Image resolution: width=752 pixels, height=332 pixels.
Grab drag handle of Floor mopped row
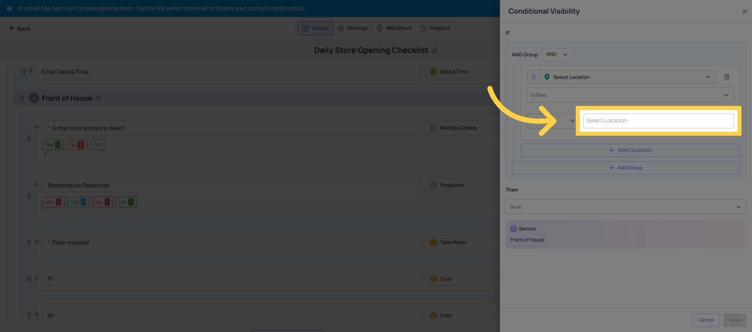point(29,242)
